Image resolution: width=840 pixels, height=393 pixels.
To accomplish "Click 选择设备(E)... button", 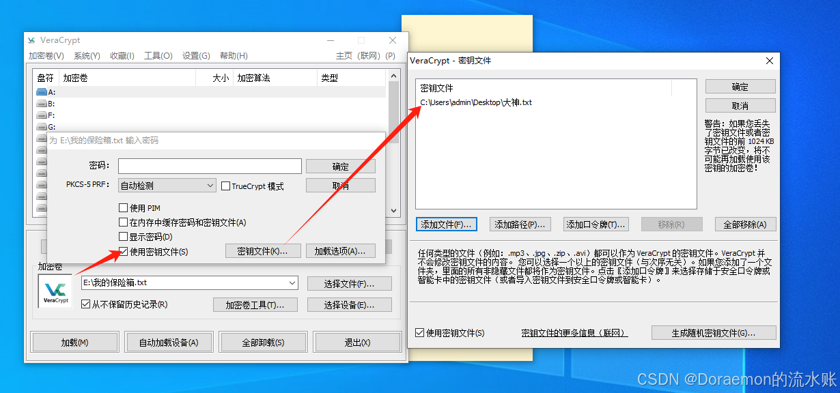I will [x=350, y=305].
